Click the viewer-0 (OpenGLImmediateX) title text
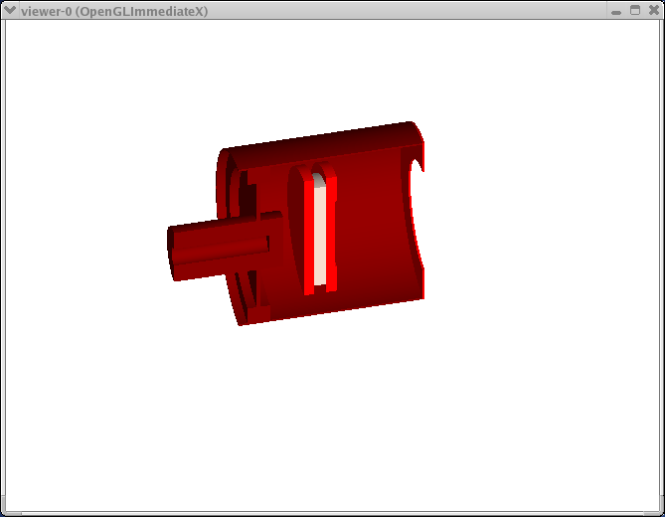 tap(113, 10)
